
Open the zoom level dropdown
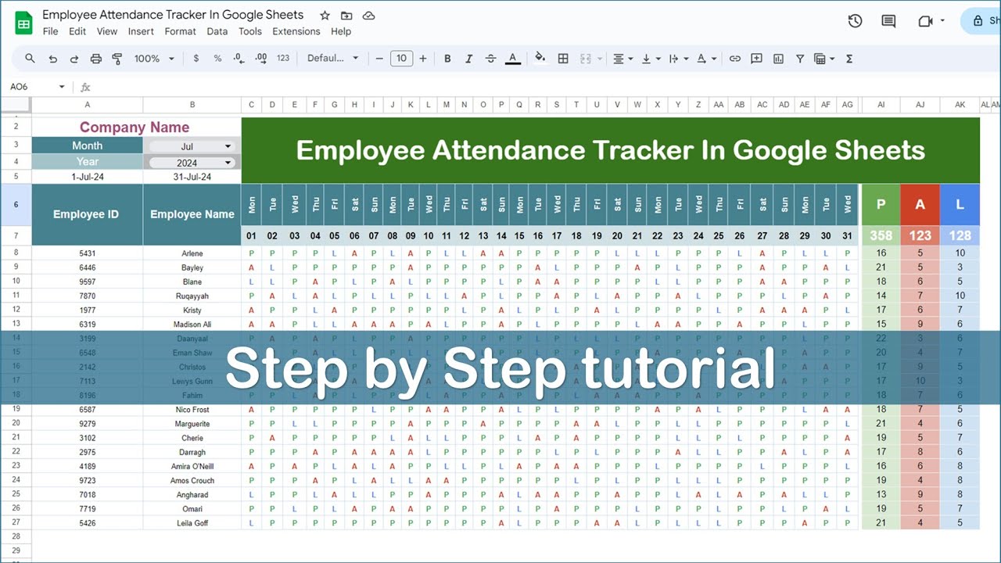(153, 59)
